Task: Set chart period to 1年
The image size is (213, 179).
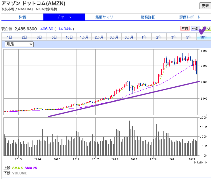Action: pos(144,37)
